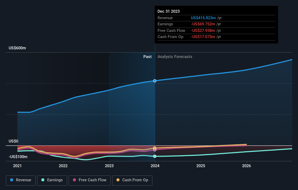Click the Past section label

(x=147, y=57)
